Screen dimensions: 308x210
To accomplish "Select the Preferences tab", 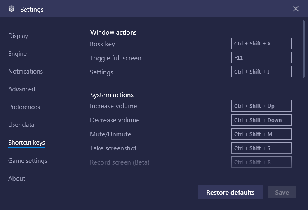I will pos(24,107).
